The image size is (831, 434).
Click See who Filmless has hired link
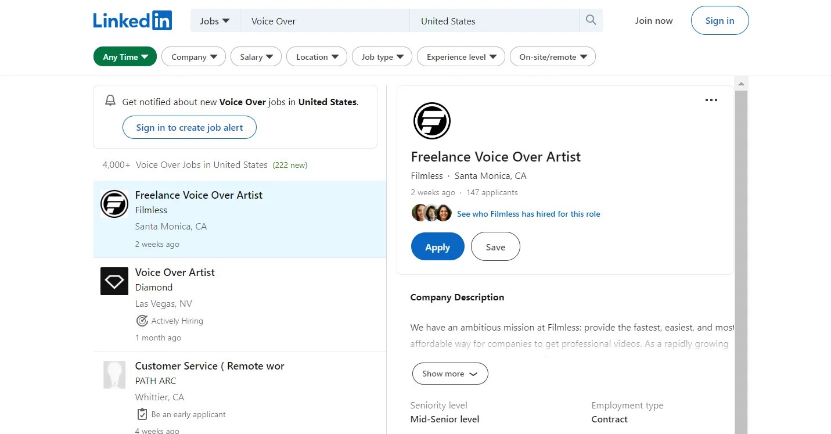click(528, 214)
